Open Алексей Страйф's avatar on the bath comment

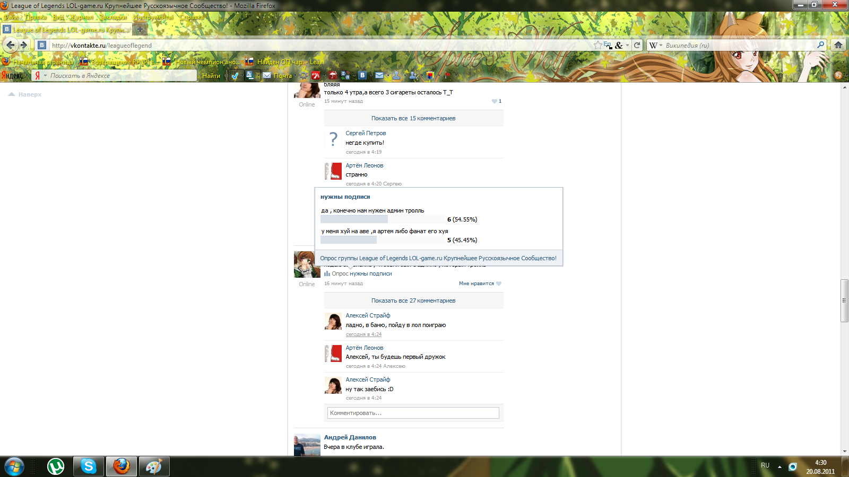(333, 321)
